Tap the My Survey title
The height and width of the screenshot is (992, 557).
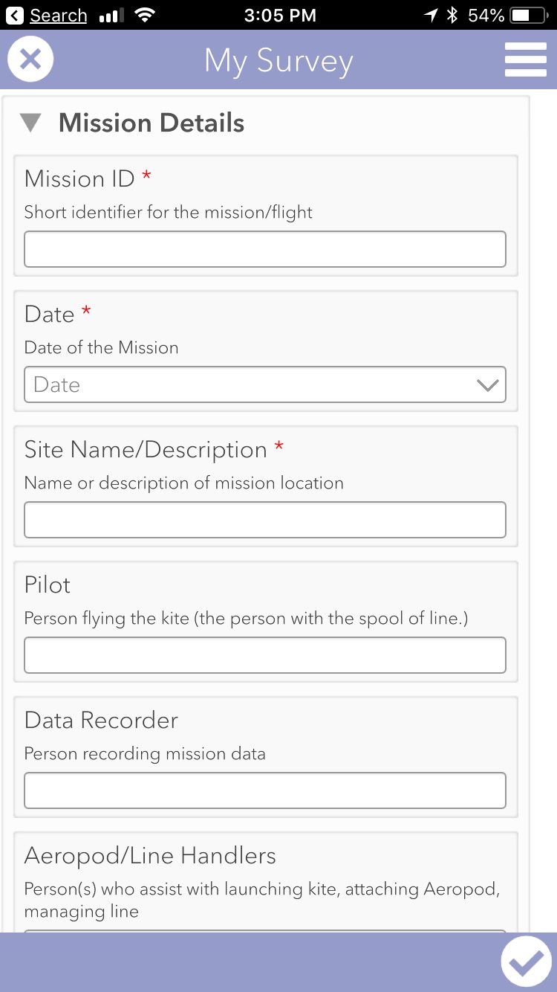(278, 61)
